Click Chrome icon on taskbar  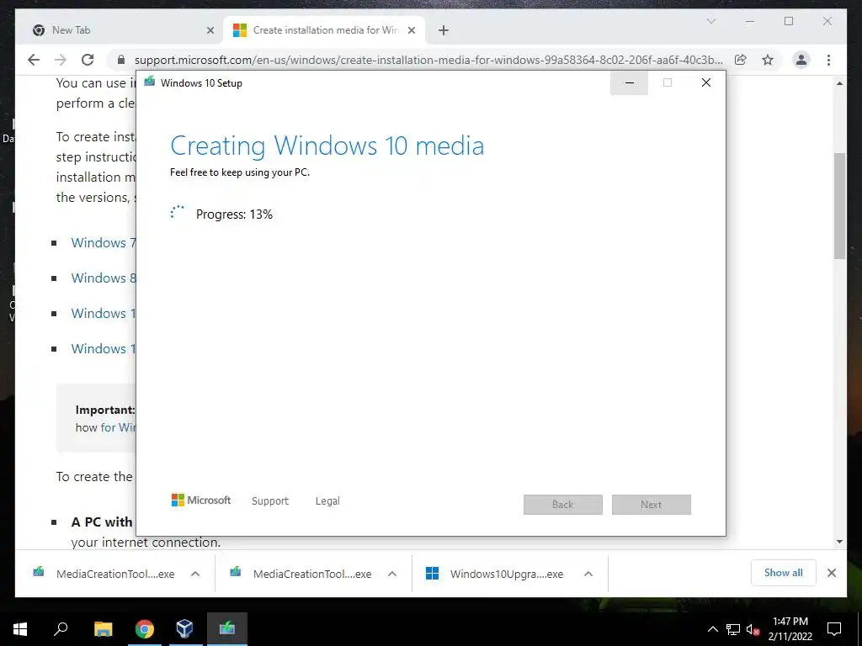145,629
